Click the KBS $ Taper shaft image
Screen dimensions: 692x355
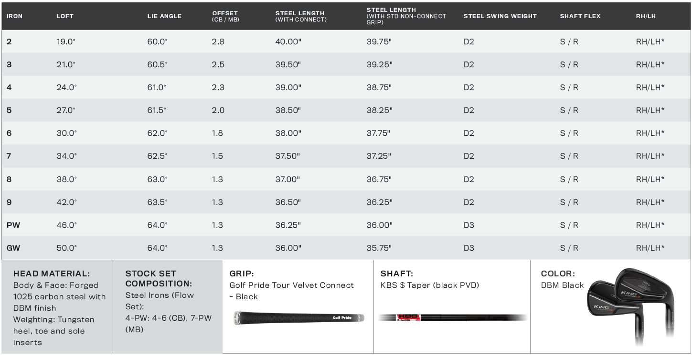pyautogui.click(x=453, y=317)
